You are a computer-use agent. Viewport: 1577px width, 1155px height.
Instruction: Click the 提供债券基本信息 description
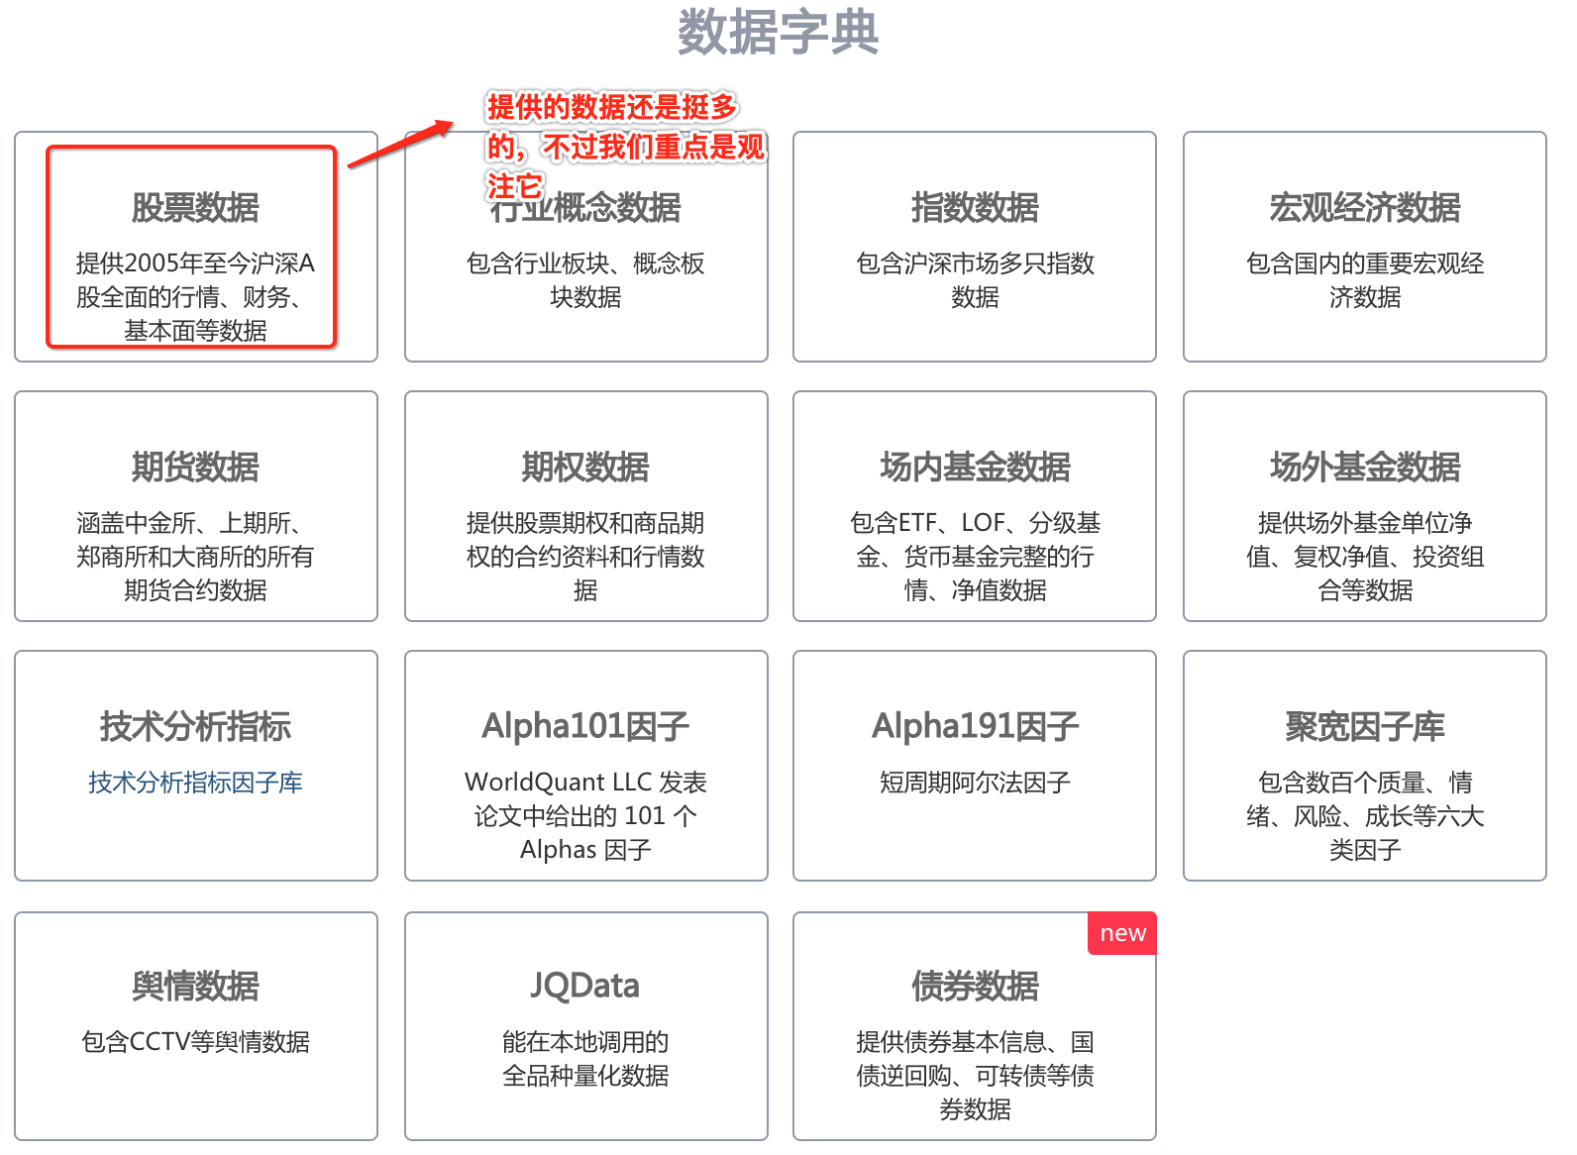tap(975, 1076)
